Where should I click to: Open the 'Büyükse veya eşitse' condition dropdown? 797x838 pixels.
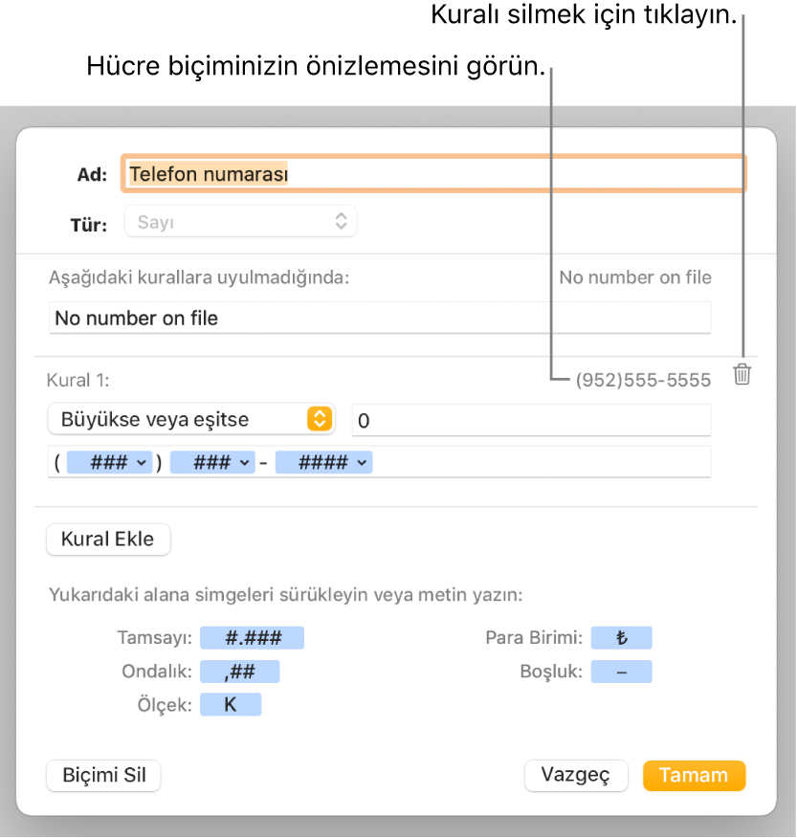pos(191,419)
